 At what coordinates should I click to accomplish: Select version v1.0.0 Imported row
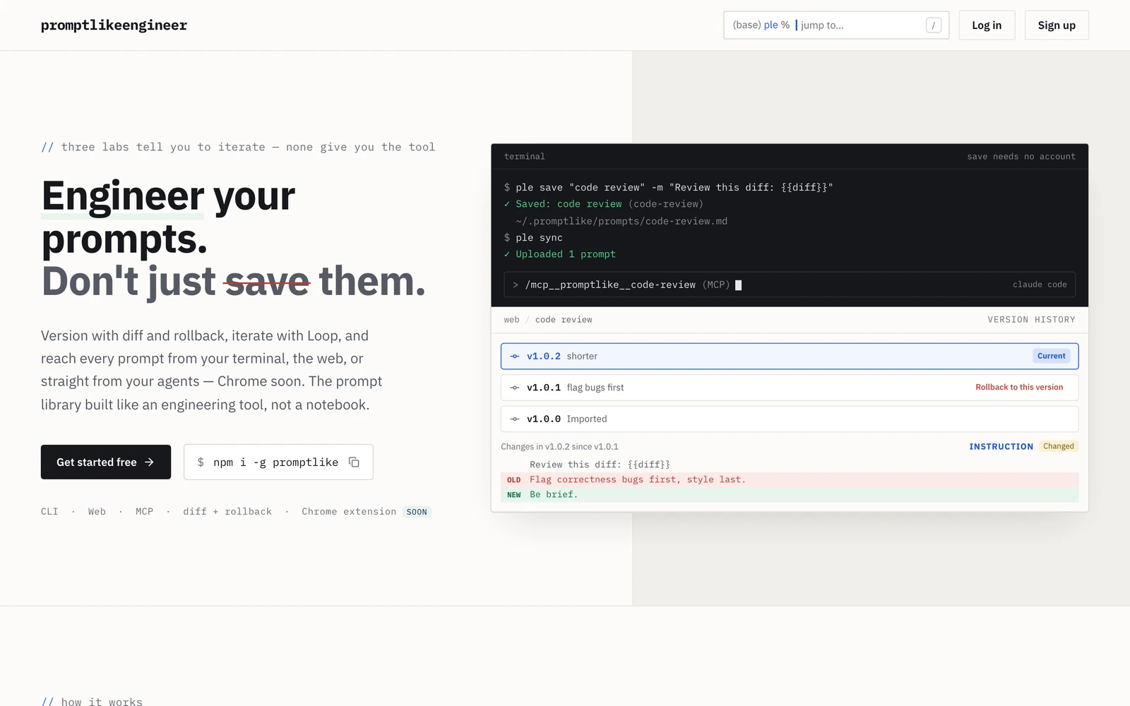pos(790,419)
